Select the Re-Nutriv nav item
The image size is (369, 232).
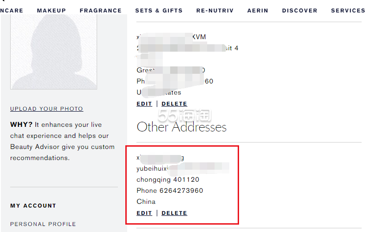click(215, 11)
